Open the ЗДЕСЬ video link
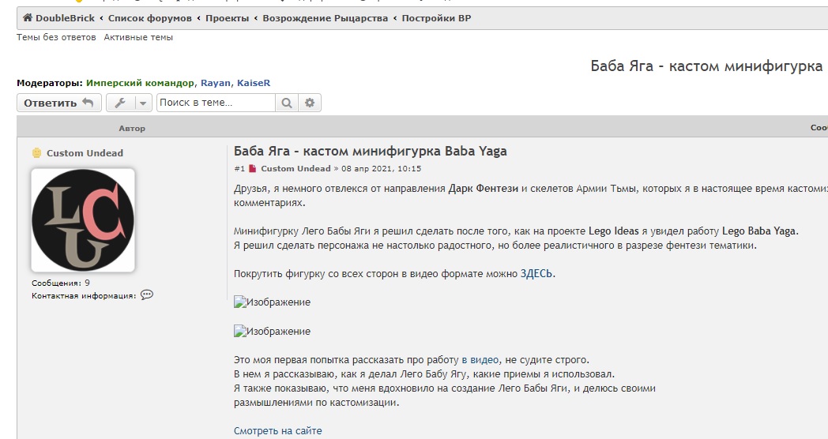Image resolution: width=828 pixels, height=439 pixels. click(536, 274)
